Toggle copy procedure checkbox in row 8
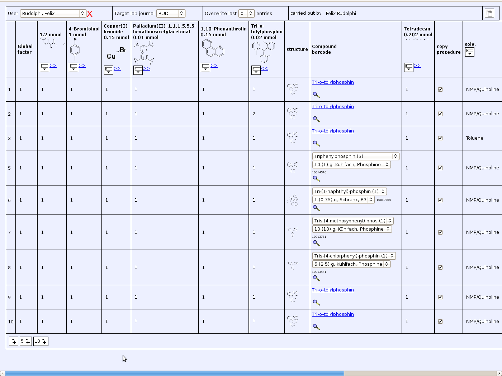The image size is (502, 376). click(440, 267)
